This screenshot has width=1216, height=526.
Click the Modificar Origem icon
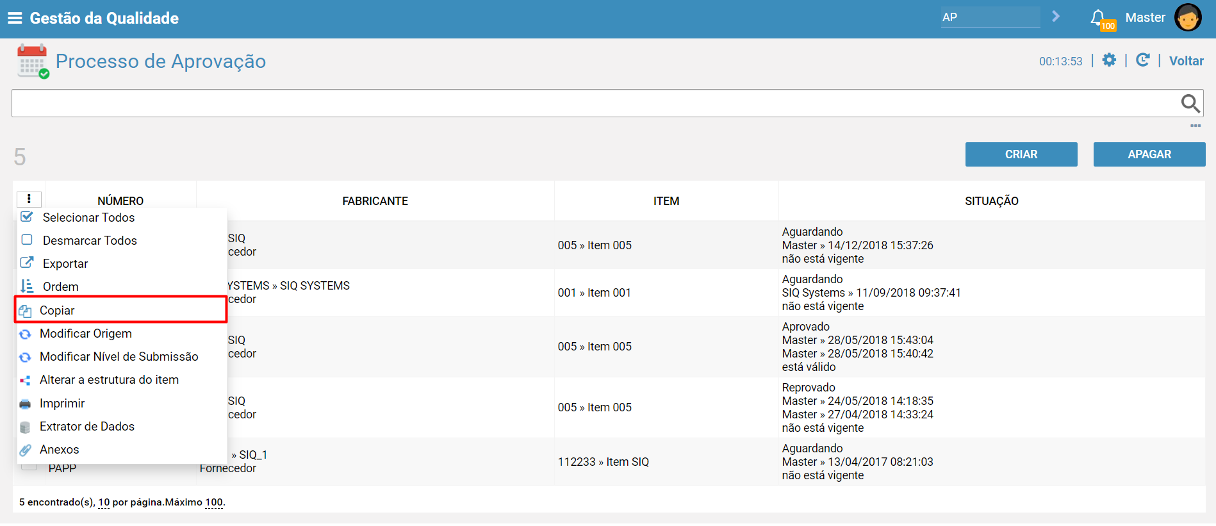tap(25, 334)
